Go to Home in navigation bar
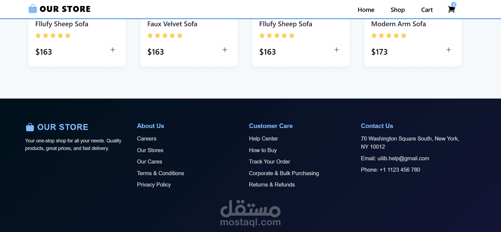Viewport: 501px width, 232px height. pyautogui.click(x=366, y=10)
